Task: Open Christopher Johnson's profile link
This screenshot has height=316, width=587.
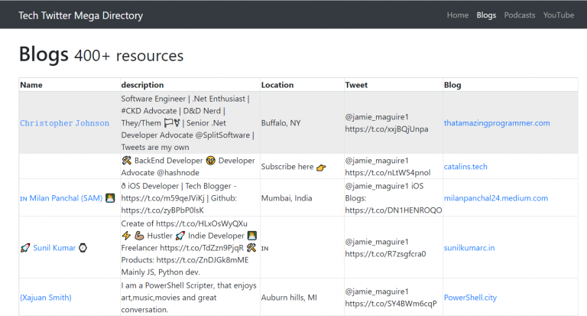Action: point(64,123)
